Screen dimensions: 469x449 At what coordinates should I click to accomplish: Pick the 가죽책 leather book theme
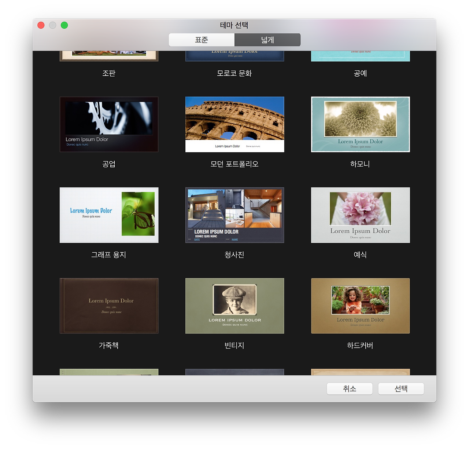pos(108,306)
